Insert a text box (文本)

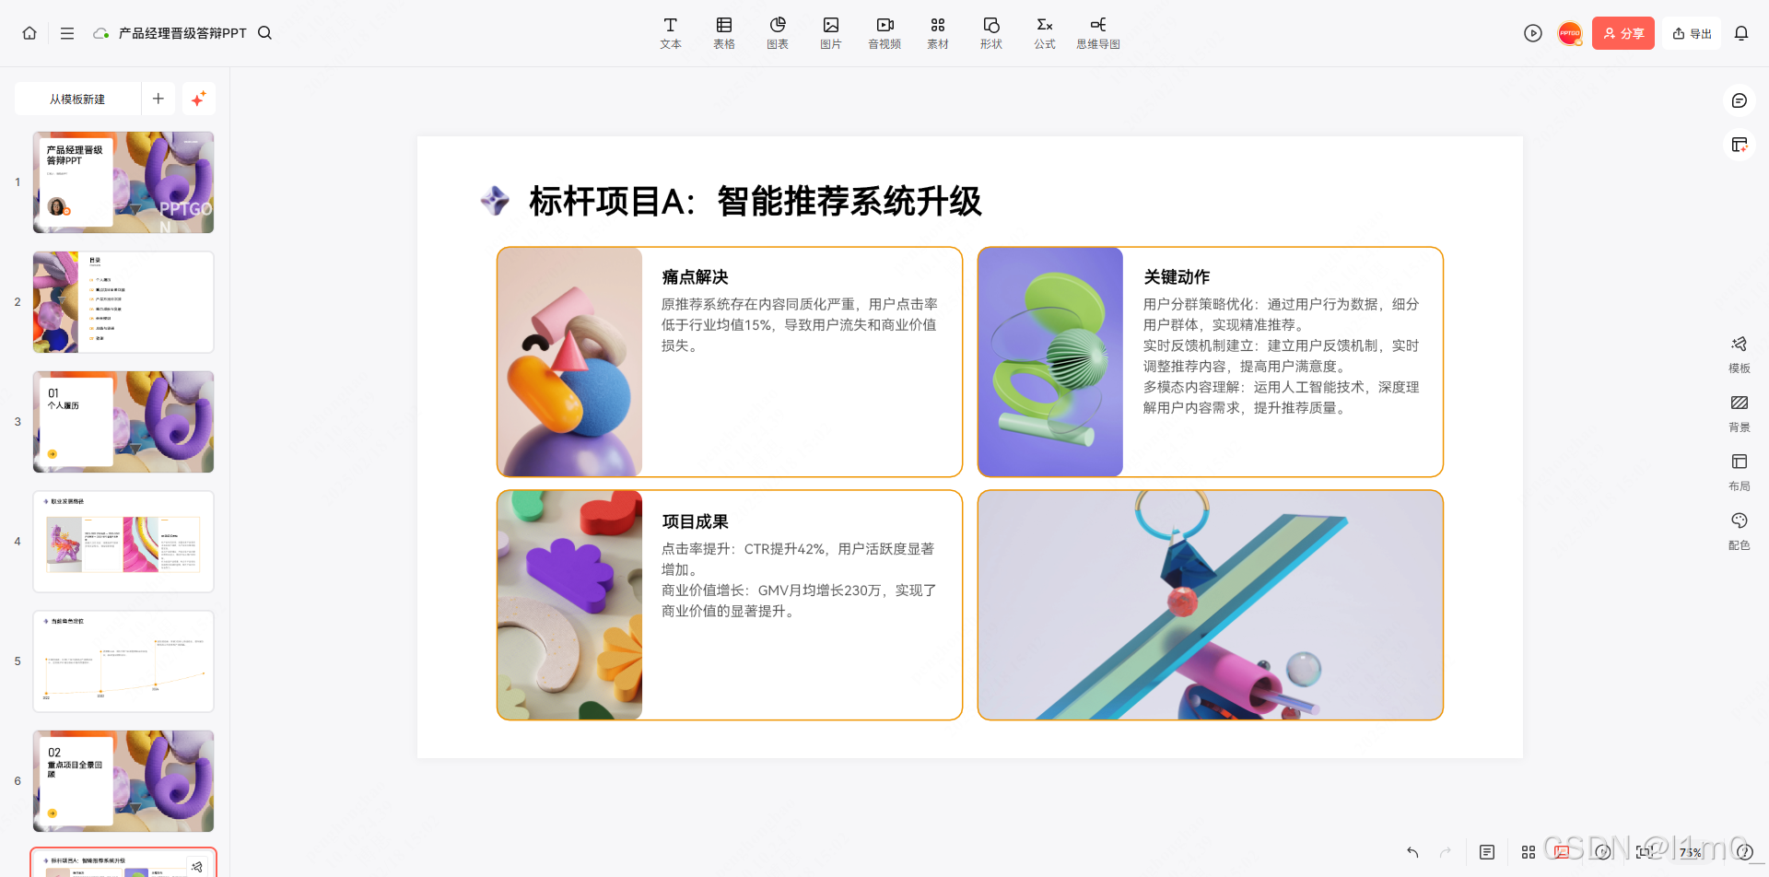tap(671, 33)
